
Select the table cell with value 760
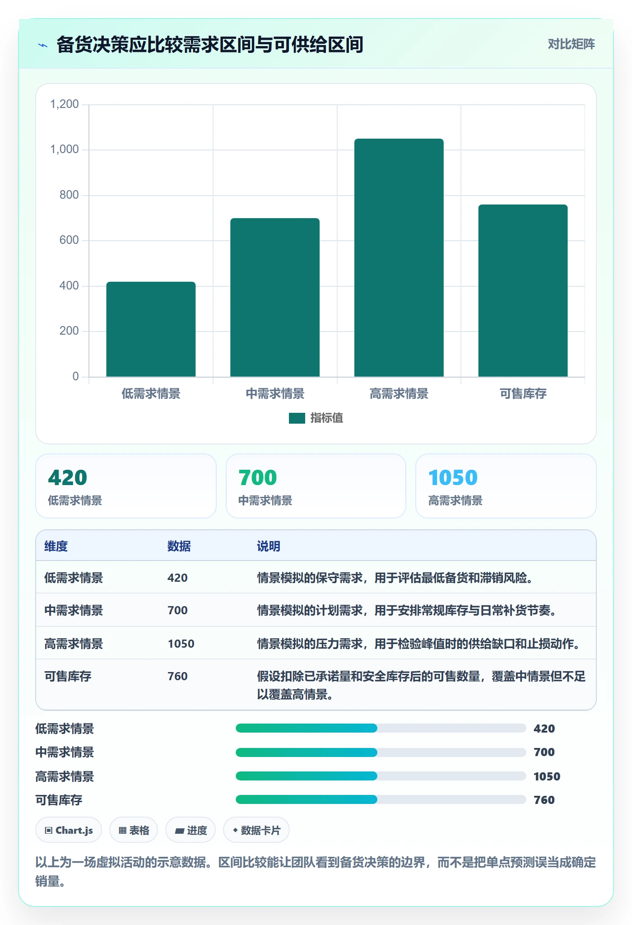pyautogui.click(x=177, y=676)
